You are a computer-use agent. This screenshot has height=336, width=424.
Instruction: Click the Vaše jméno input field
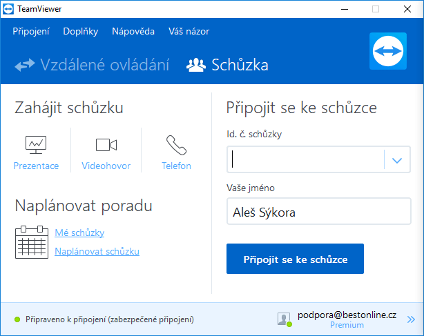click(319, 211)
